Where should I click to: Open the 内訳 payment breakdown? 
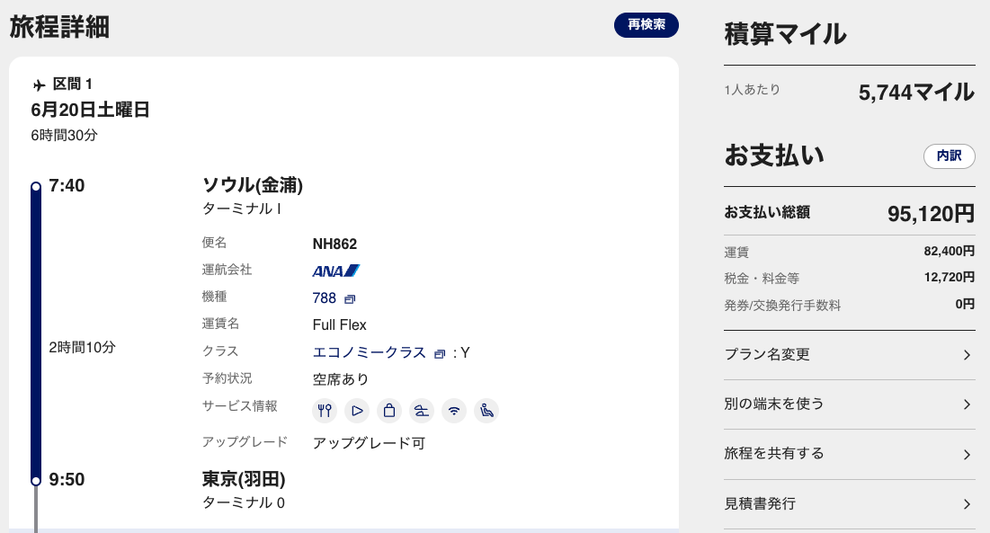click(x=949, y=155)
